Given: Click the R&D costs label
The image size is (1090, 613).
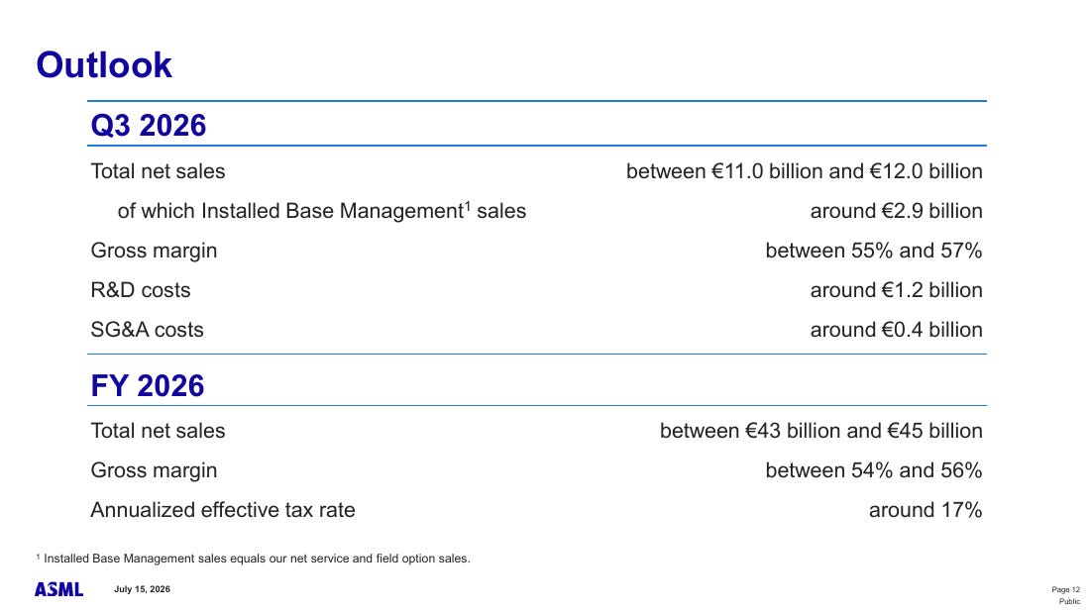Looking at the screenshot, I should [141, 290].
